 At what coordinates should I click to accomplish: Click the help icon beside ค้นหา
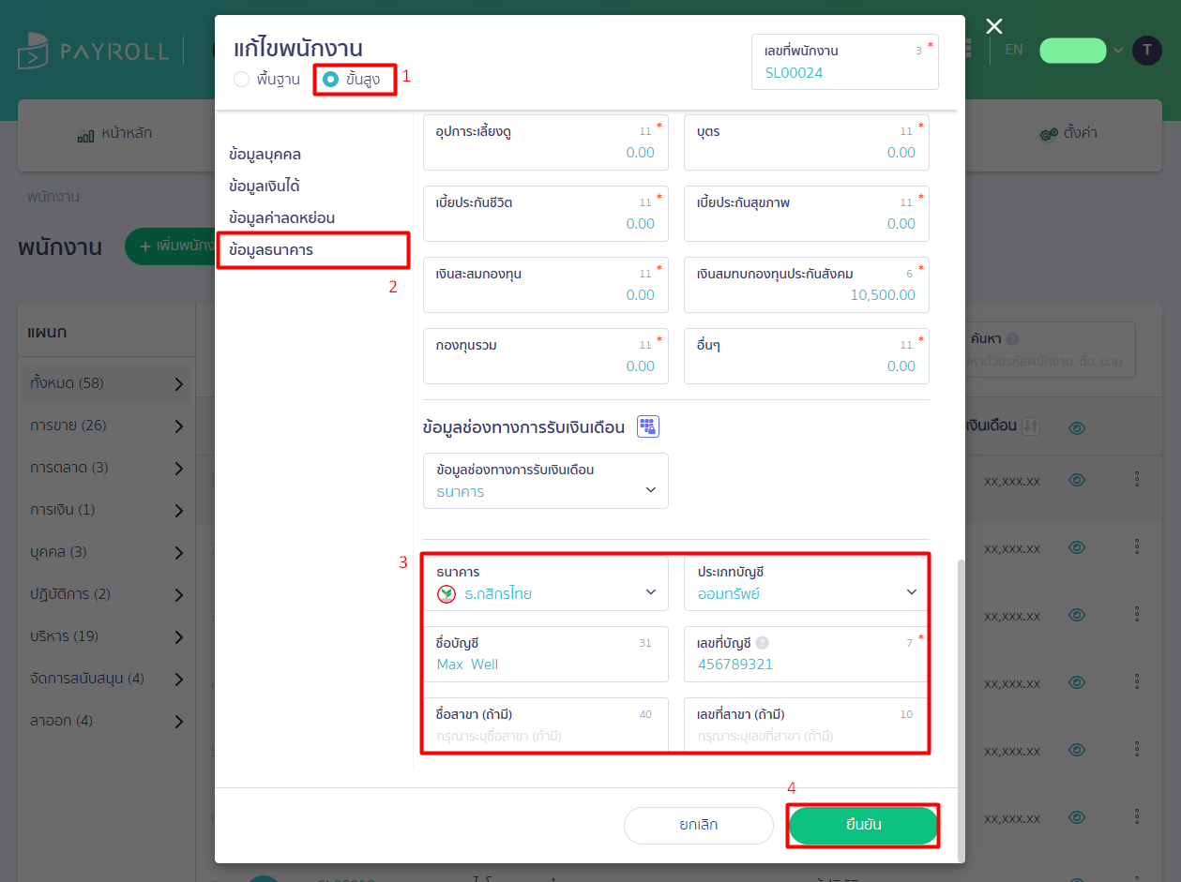click(1013, 339)
